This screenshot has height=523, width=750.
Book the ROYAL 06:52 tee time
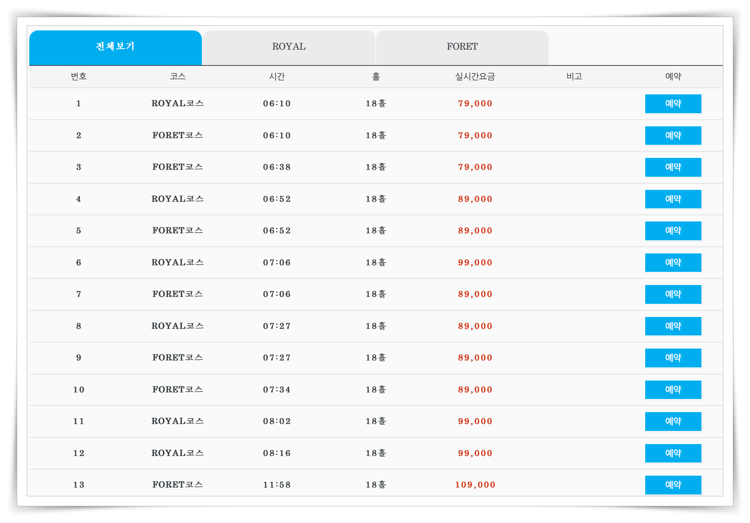point(673,199)
